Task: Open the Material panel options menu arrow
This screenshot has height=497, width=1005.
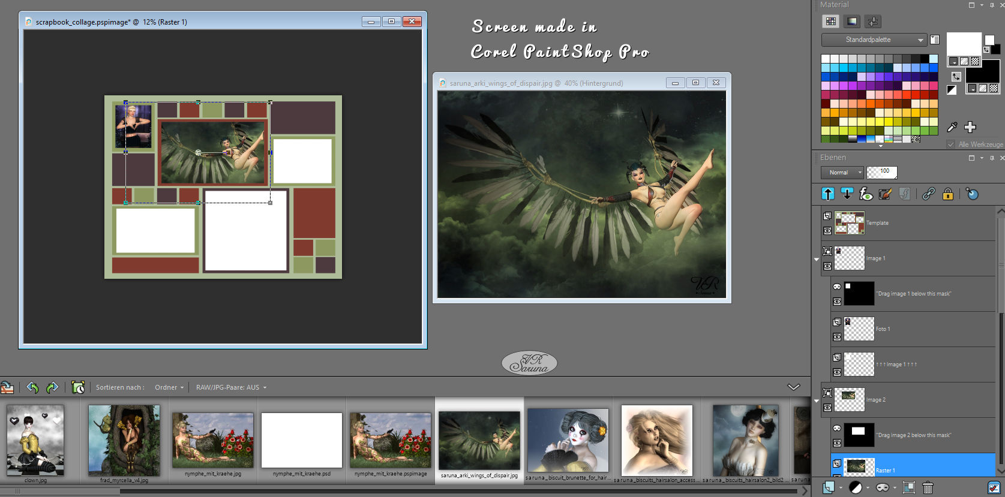Action: pos(982,5)
